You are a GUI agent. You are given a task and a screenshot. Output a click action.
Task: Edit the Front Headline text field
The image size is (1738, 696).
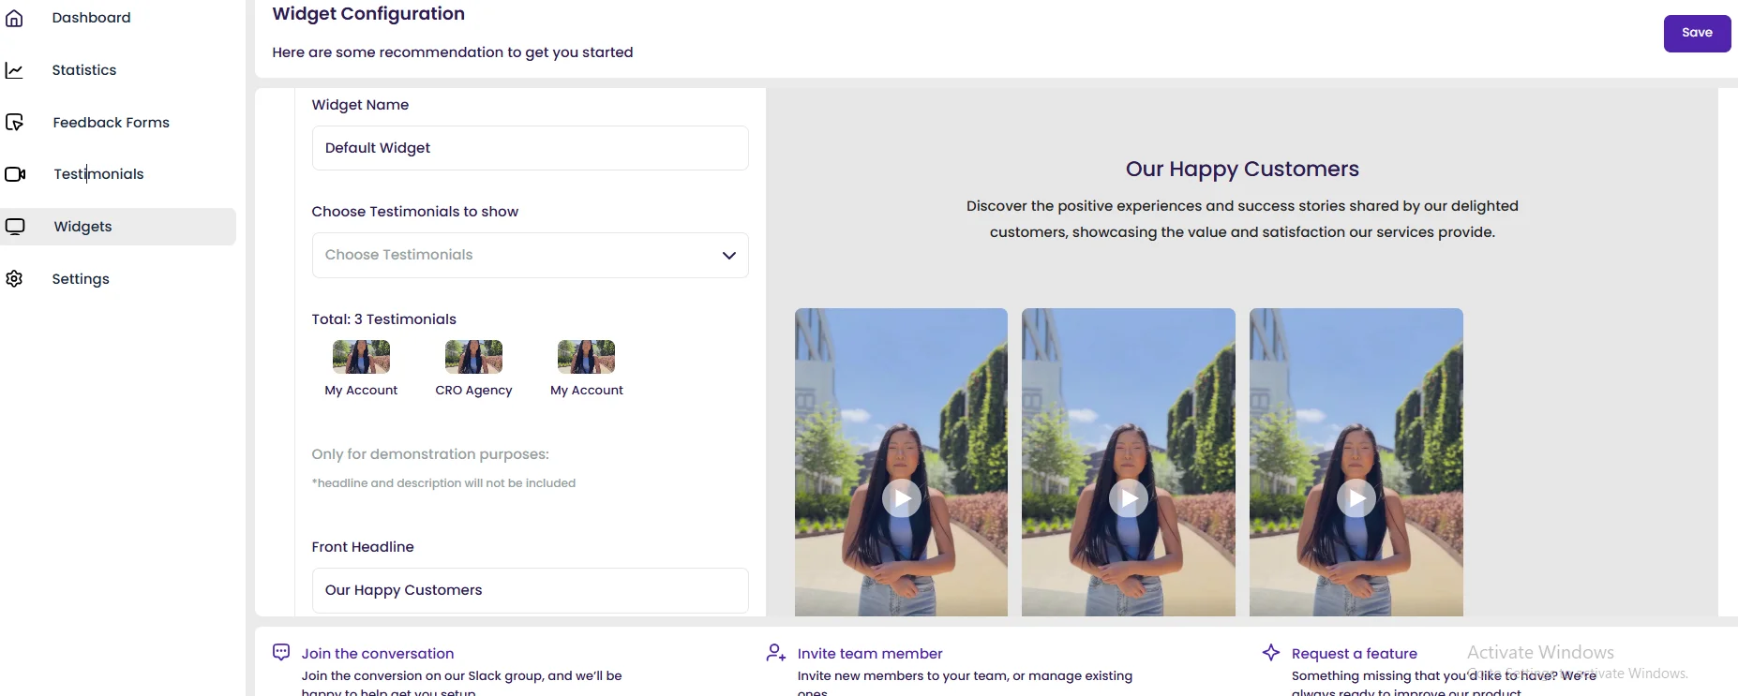[x=529, y=590]
